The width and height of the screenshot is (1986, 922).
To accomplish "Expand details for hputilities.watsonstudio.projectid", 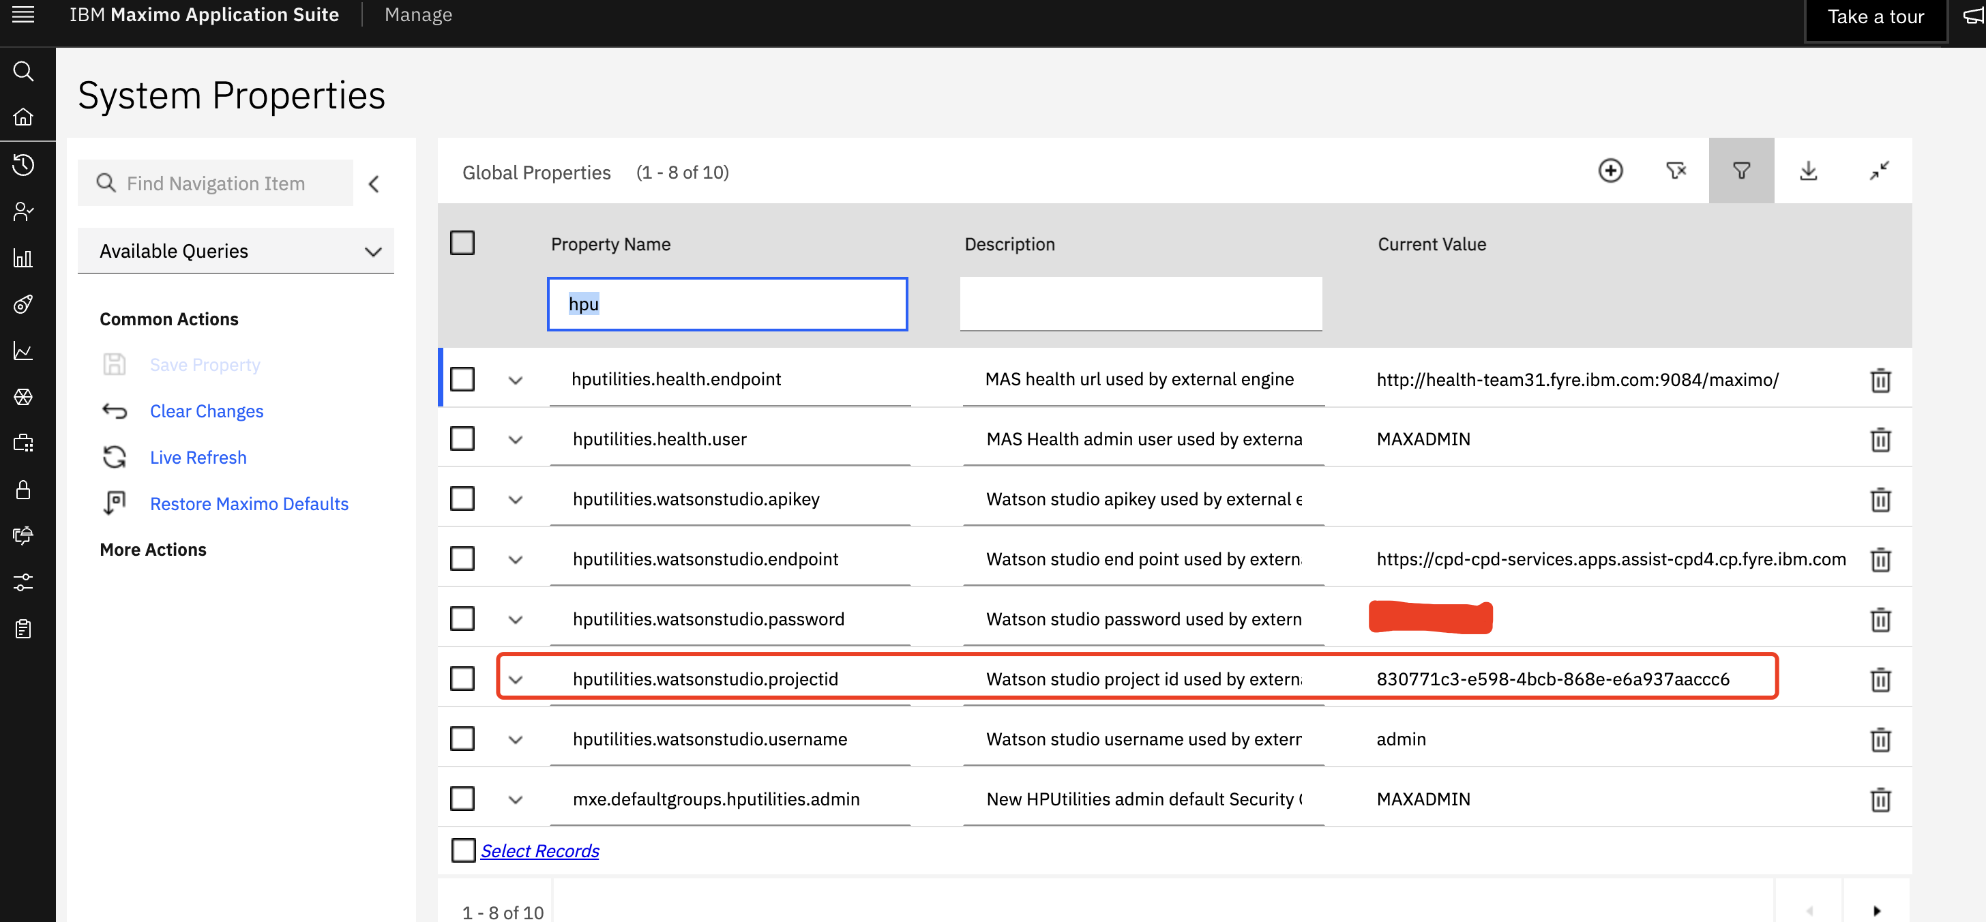I will [x=516, y=680].
